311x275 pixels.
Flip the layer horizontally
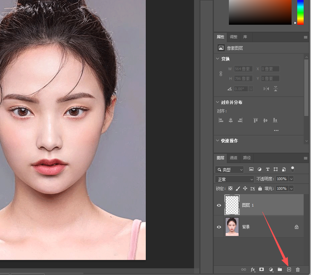266,89
